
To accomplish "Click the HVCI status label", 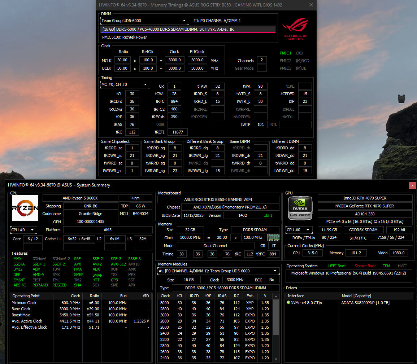I will pos(402,266).
